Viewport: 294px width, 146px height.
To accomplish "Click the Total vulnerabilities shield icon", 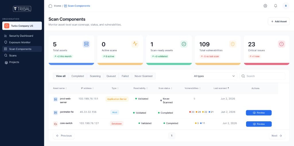I will pos(233,44).
